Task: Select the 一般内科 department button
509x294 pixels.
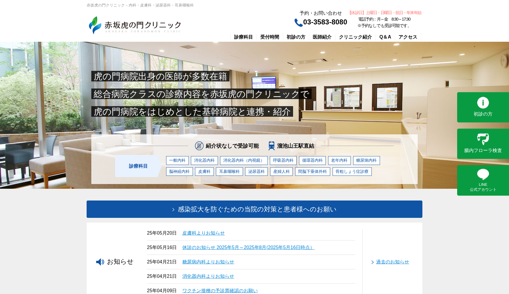Action: (x=177, y=160)
